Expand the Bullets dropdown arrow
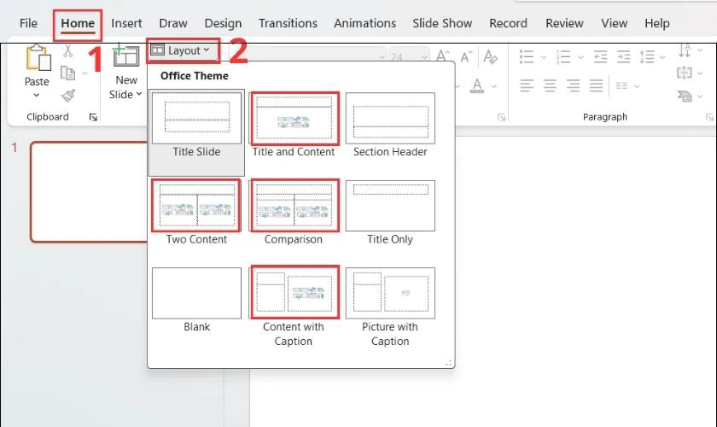The image size is (717, 427). 544,57
